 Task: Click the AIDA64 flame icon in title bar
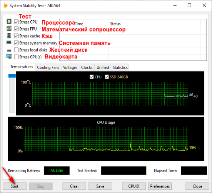pyautogui.click(x=6, y=6)
